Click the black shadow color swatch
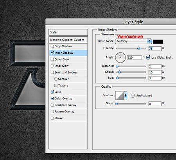176x160 pixels. tap(158, 42)
